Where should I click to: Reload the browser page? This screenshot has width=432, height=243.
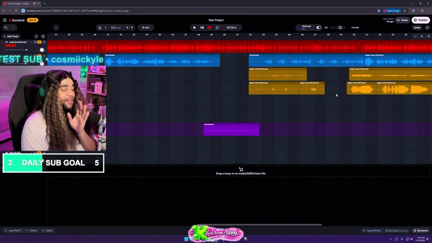coord(16,11)
